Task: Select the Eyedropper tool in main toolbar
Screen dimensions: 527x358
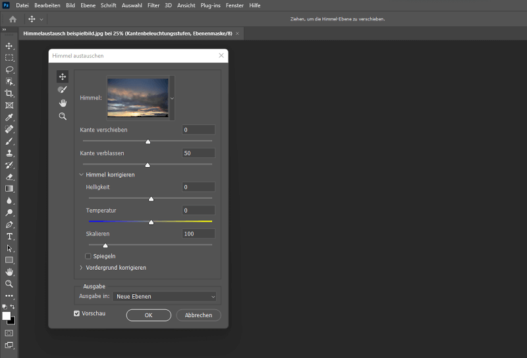Action: pyautogui.click(x=9, y=117)
